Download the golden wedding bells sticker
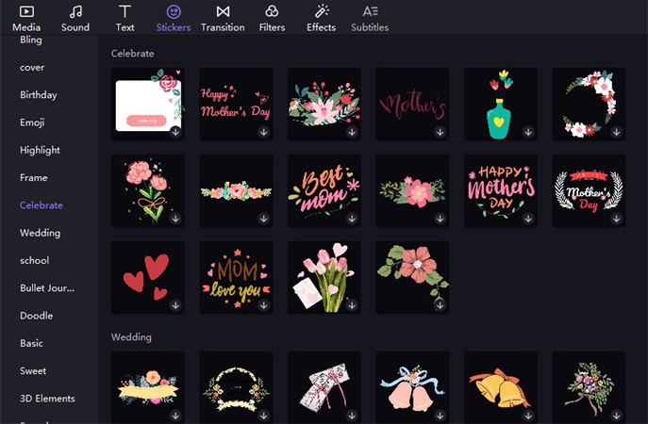 (528, 416)
